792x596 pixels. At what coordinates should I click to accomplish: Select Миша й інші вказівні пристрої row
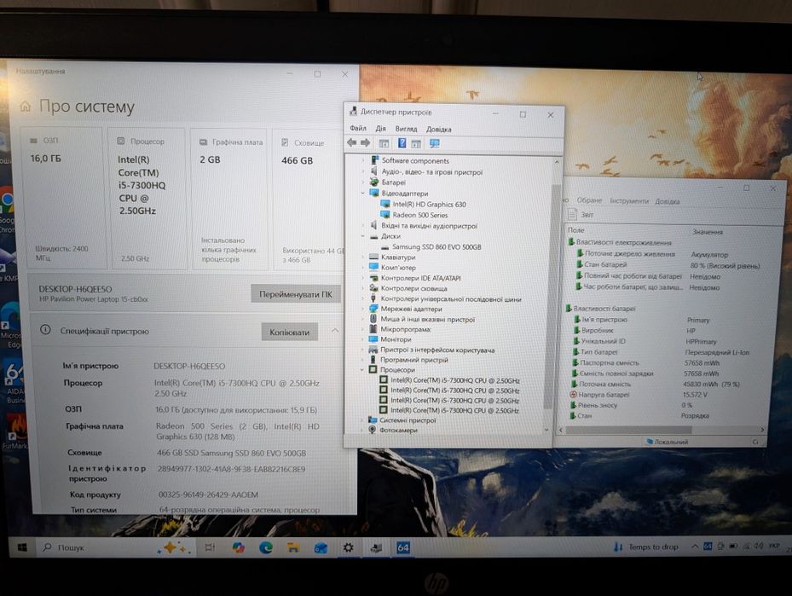tap(422, 319)
